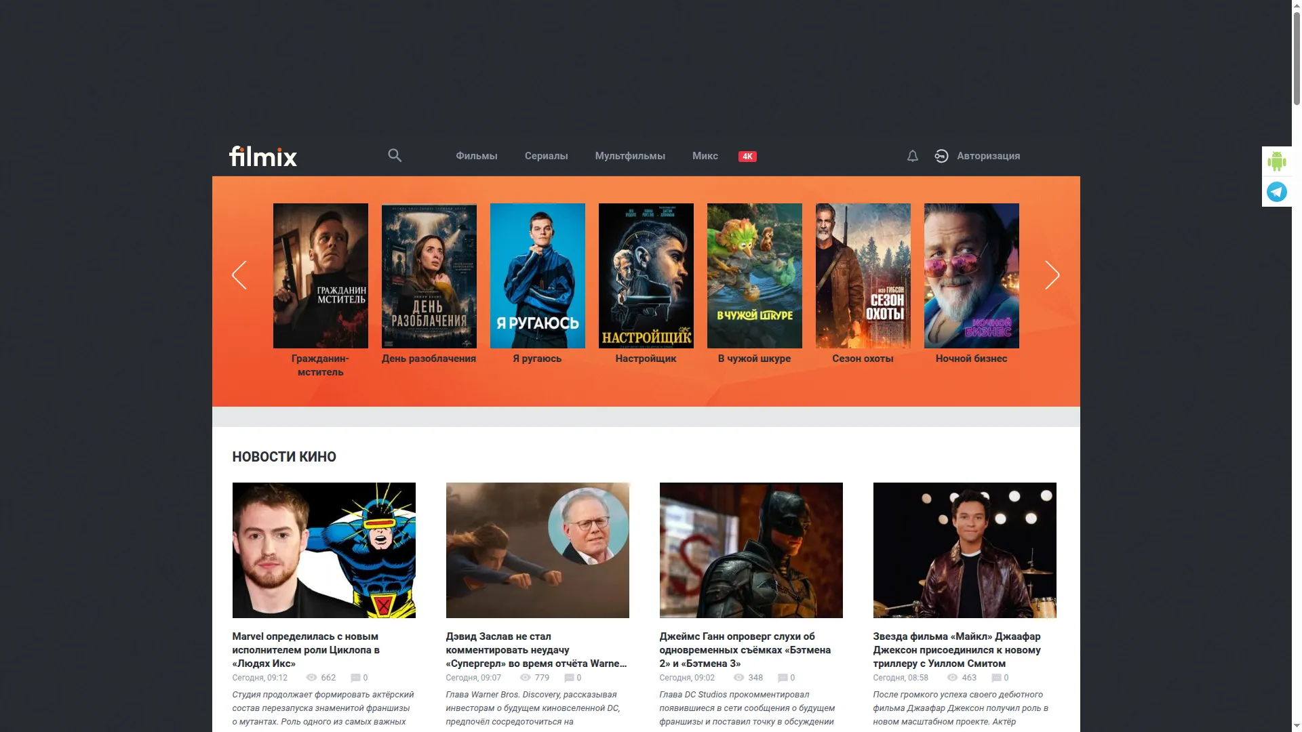The image size is (1302, 732).
Task: Open the search magnifier icon
Action: [395, 156]
